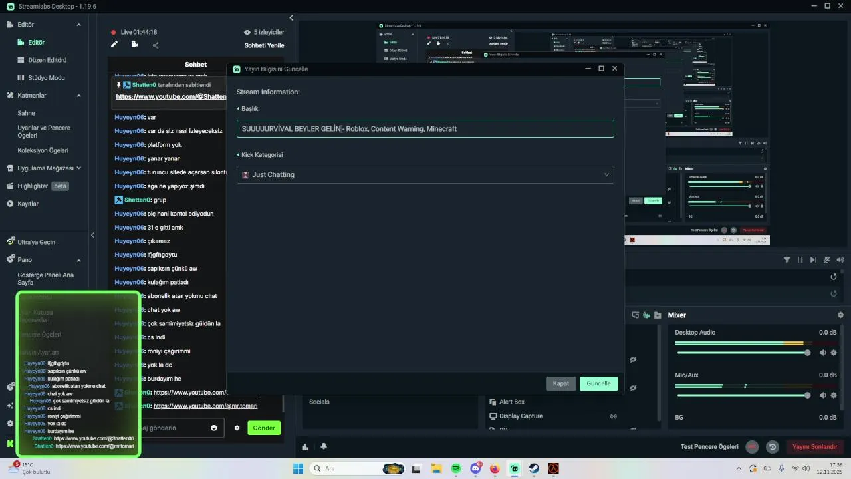Open performance stats bar-chart icon
851x479 pixels.
[x=305, y=447]
